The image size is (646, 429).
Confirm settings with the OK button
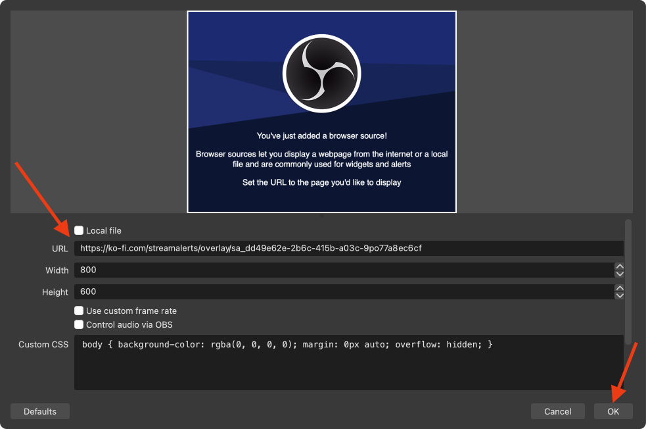click(613, 411)
